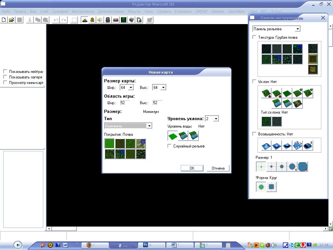This screenshot has width=333, height=250.
Task: Open the Object editor helmet icon
Action: 108,20
